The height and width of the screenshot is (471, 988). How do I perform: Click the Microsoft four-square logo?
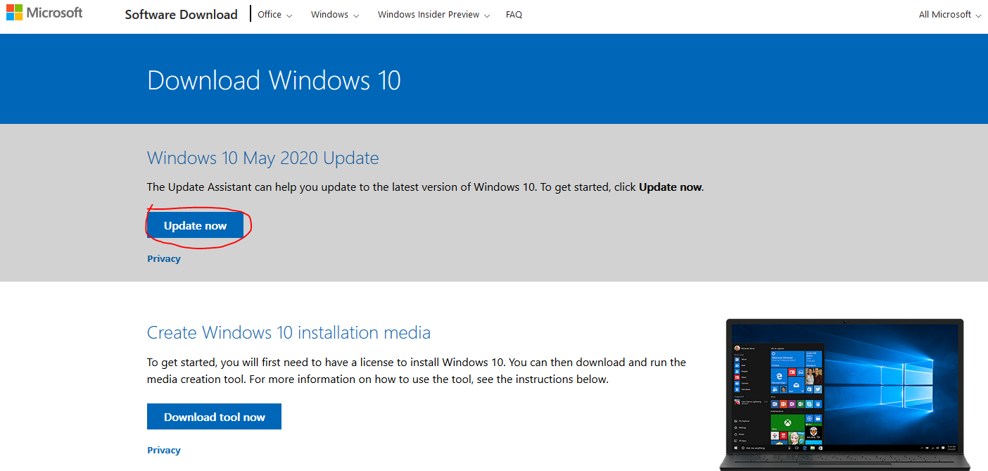click(x=13, y=13)
